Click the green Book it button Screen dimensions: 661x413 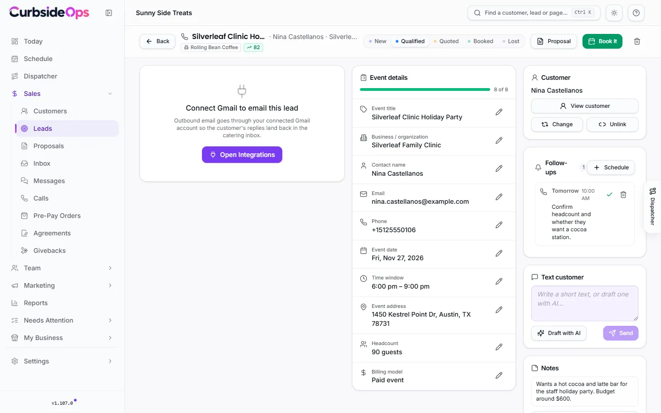tap(602, 41)
